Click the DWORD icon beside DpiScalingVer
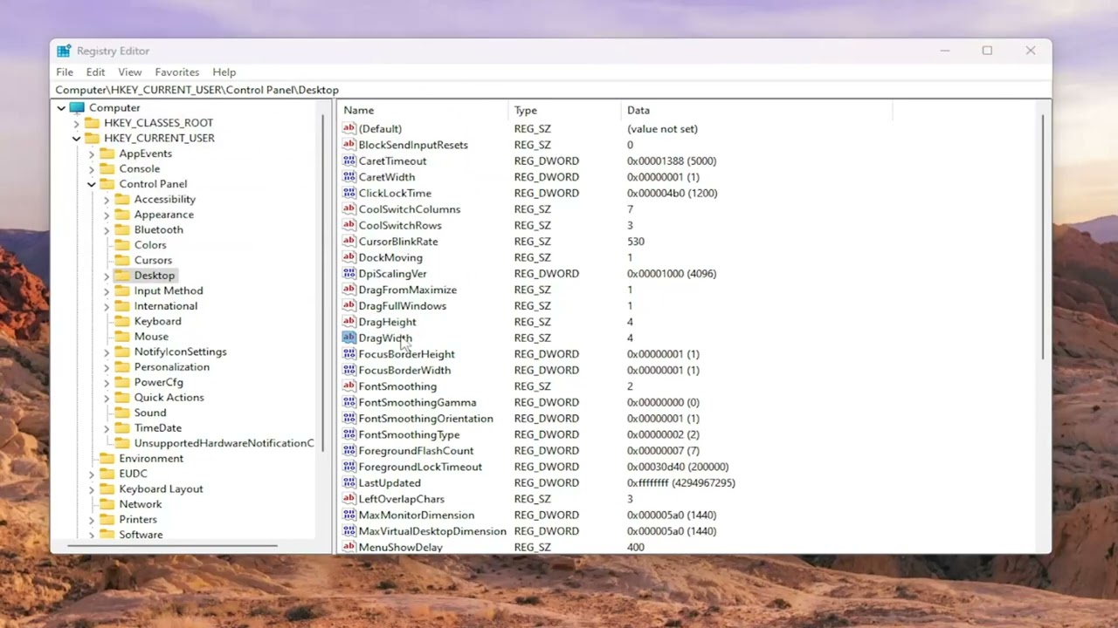Screen dimensions: 1118x628 (x=349, y=274)
